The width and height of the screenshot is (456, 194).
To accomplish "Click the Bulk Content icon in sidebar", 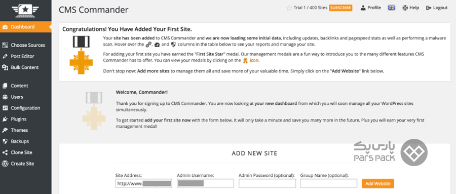I will (5, 67).
